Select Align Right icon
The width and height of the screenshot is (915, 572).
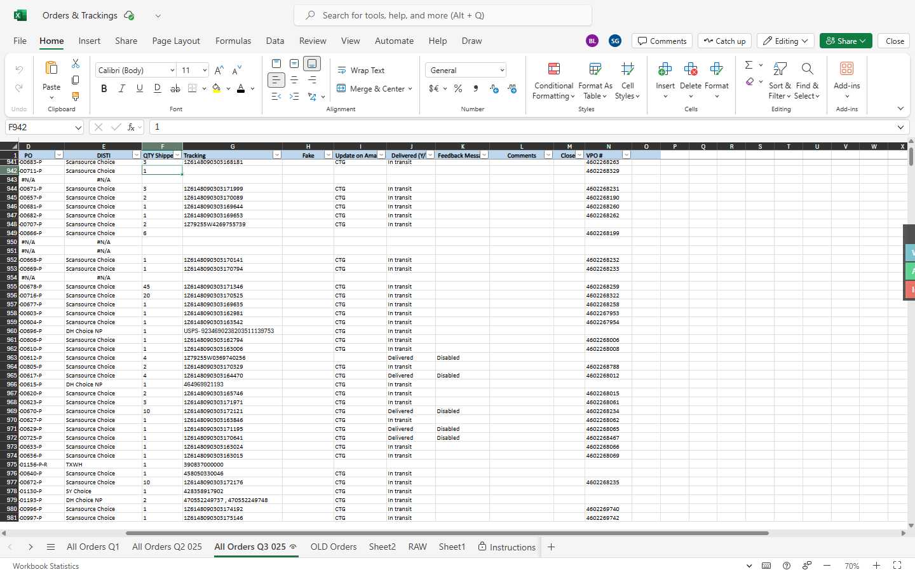click(312, 80)
